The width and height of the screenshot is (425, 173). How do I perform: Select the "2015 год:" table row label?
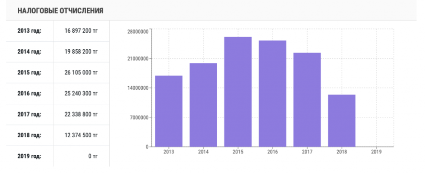click(29, 73)
